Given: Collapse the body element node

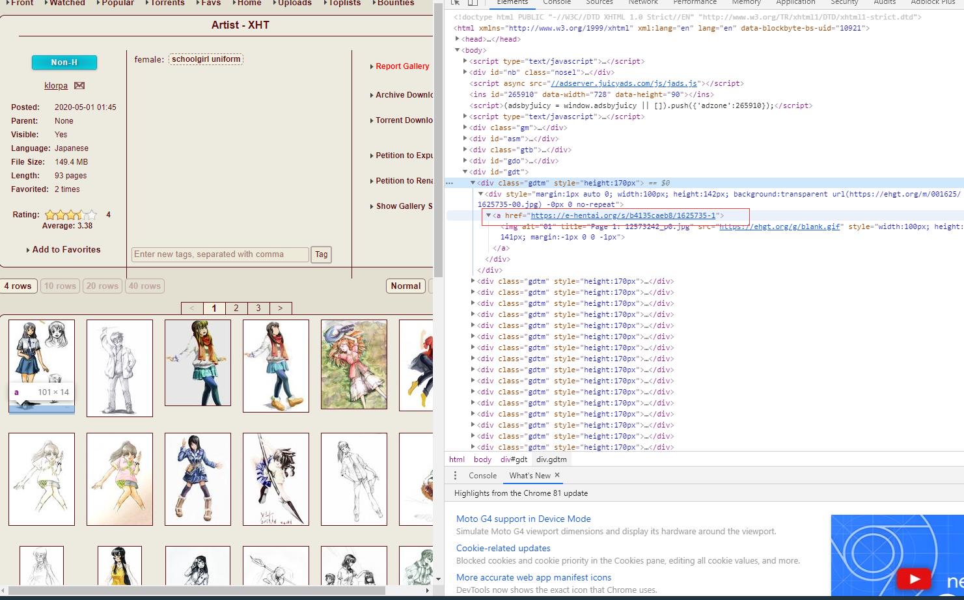Looking at the screenshot, I should (x=458, y=50).
